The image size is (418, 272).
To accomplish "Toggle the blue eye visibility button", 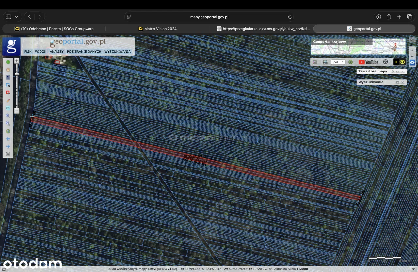I will coord(412,62).
